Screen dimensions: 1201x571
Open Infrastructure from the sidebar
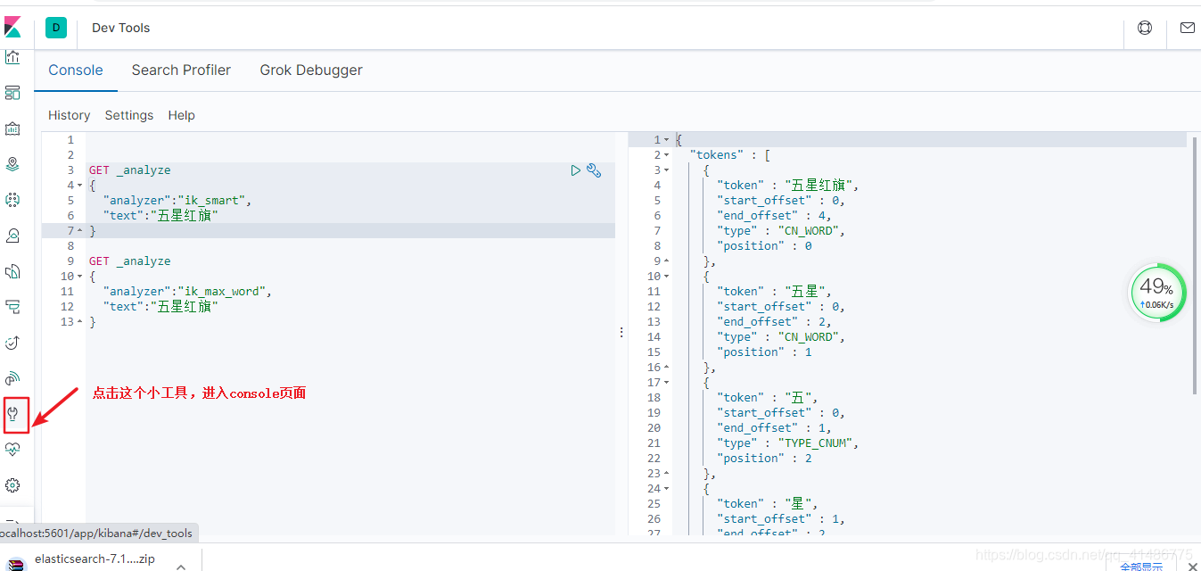tap(12, 236)
